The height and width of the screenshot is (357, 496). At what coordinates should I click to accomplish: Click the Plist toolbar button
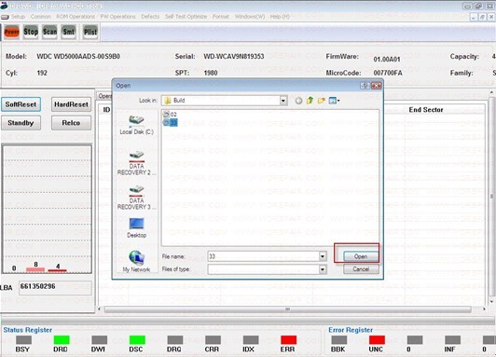click(90, 32)
